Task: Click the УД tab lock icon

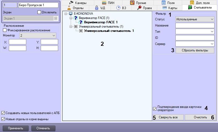Action: pyautogui.click(x=97, y=8)
